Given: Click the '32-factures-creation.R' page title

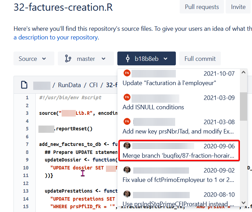Looking at the screenshot, I should pos(63,7).
